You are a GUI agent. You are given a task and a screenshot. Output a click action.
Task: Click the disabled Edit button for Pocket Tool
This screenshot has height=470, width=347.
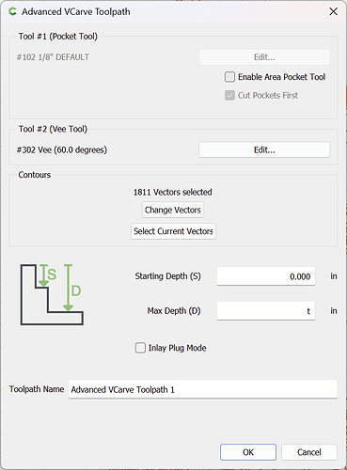264,57
